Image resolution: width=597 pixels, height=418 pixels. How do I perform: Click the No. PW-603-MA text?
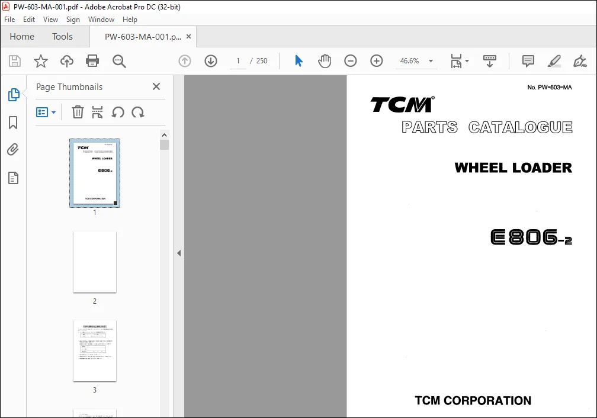pyautogui.click(x=550, y=87)
